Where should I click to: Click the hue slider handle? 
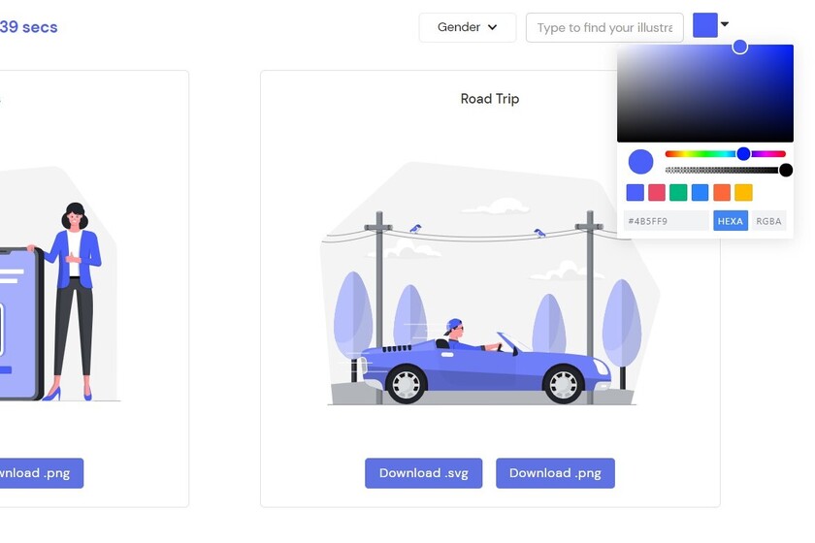(x=744, y=153)
